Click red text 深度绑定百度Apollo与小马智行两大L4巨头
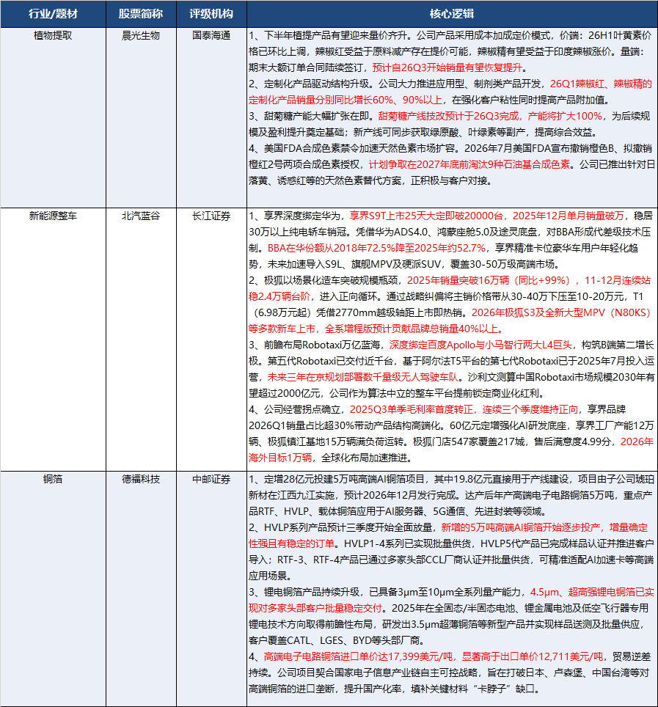Viewport: 658px width, 707px height. coord(480,345)
